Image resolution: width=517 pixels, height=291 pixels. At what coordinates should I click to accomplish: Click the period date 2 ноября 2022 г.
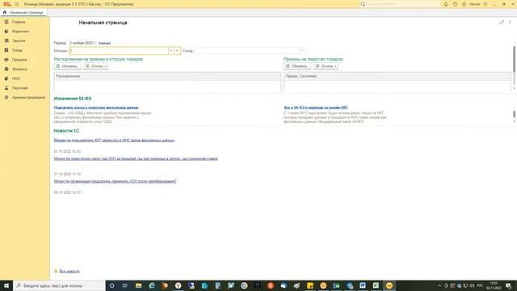[x=82, y=43]
